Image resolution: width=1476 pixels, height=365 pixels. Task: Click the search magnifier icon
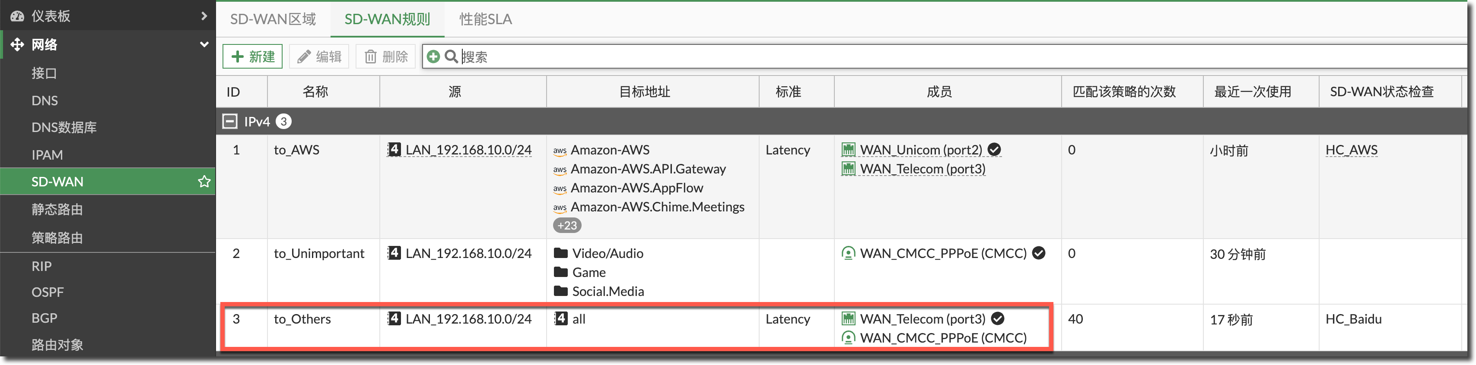[x=451, y=57]
